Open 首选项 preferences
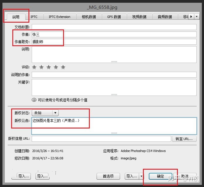The width and height of the screenshot is (204, 187). [x=108, y=176]
